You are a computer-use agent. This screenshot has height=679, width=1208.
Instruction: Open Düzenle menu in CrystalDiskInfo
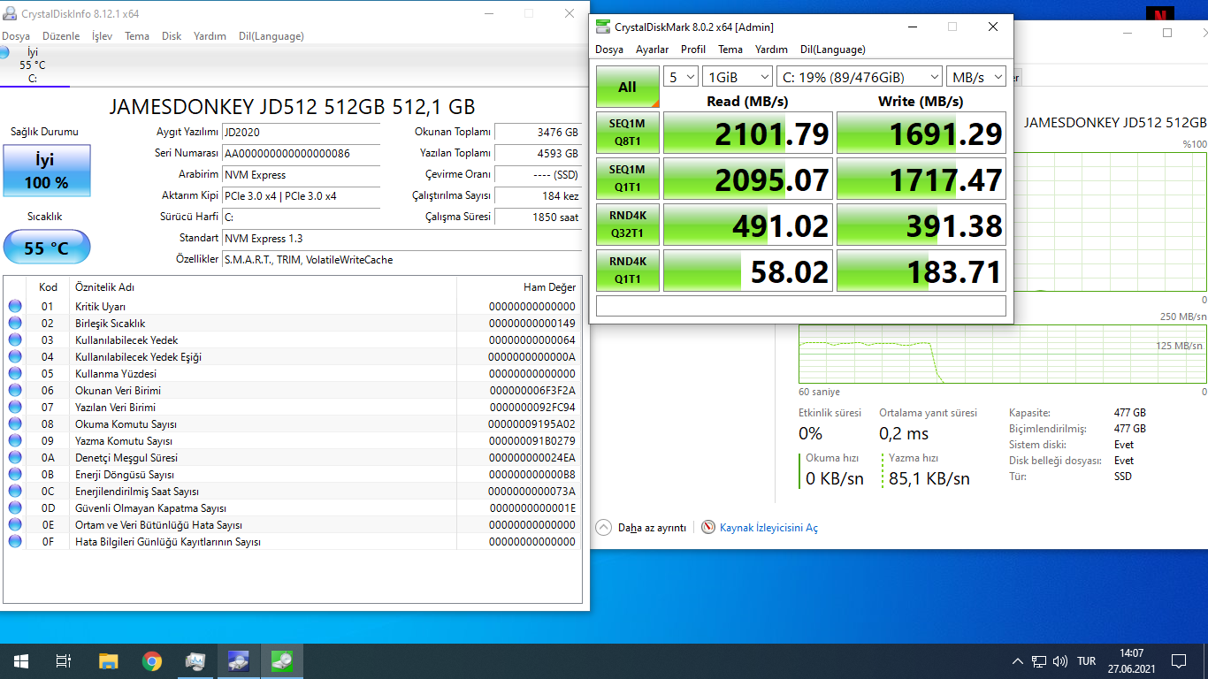point(62,36)
